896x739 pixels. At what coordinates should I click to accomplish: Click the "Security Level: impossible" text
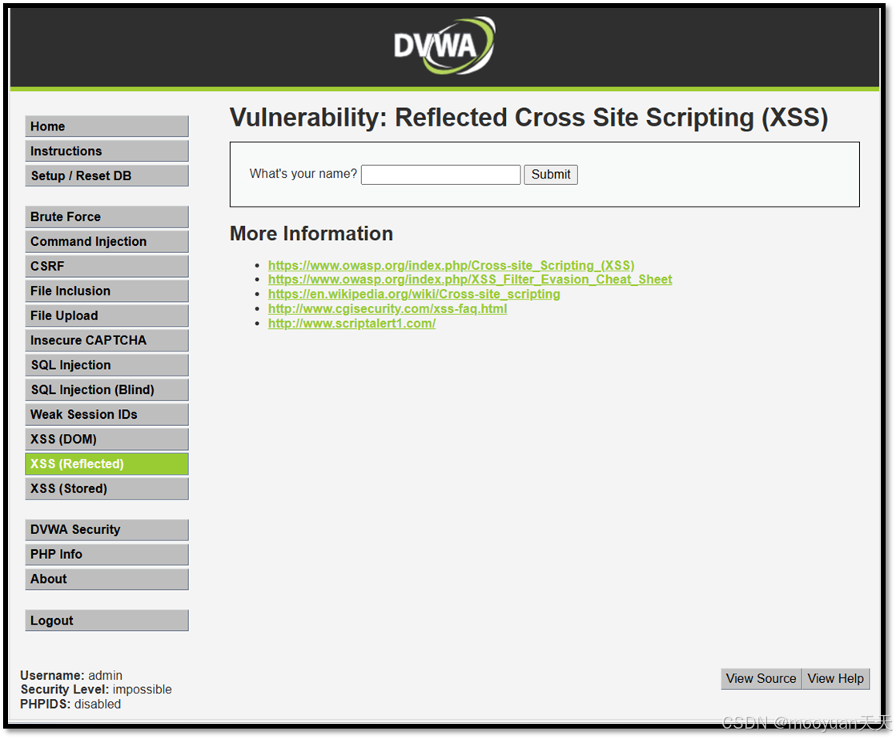[96, 689]
